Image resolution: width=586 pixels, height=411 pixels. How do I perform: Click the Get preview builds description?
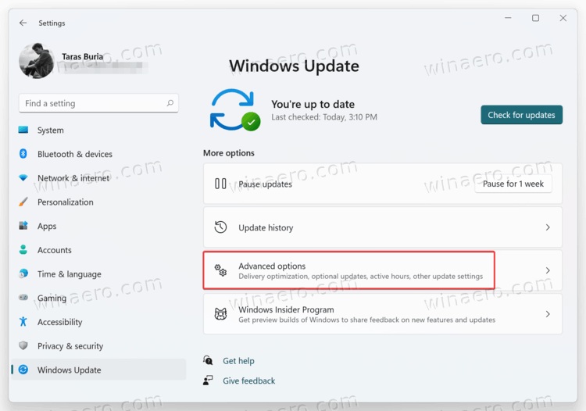(x=367, y=320)
